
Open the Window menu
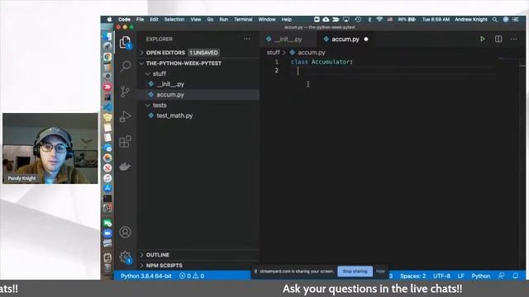(x=267, y=20)
